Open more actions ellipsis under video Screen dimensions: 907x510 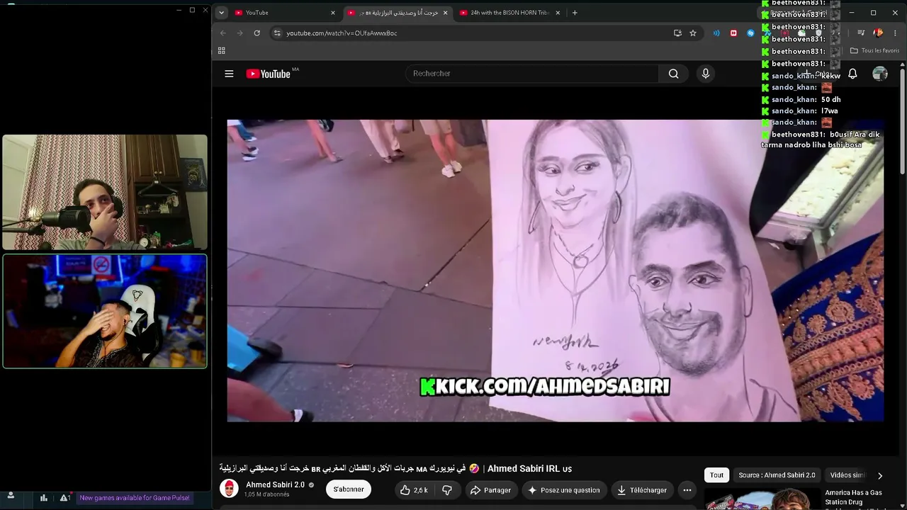[x=687, y=490]
